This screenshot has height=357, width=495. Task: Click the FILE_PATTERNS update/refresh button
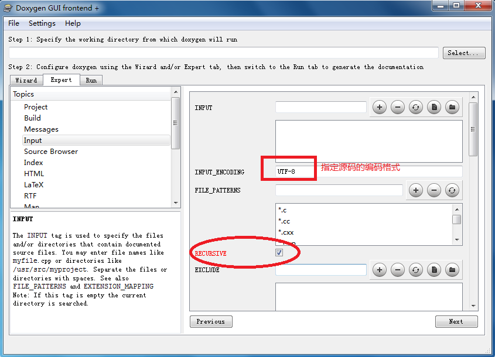[x=452, y=190]
